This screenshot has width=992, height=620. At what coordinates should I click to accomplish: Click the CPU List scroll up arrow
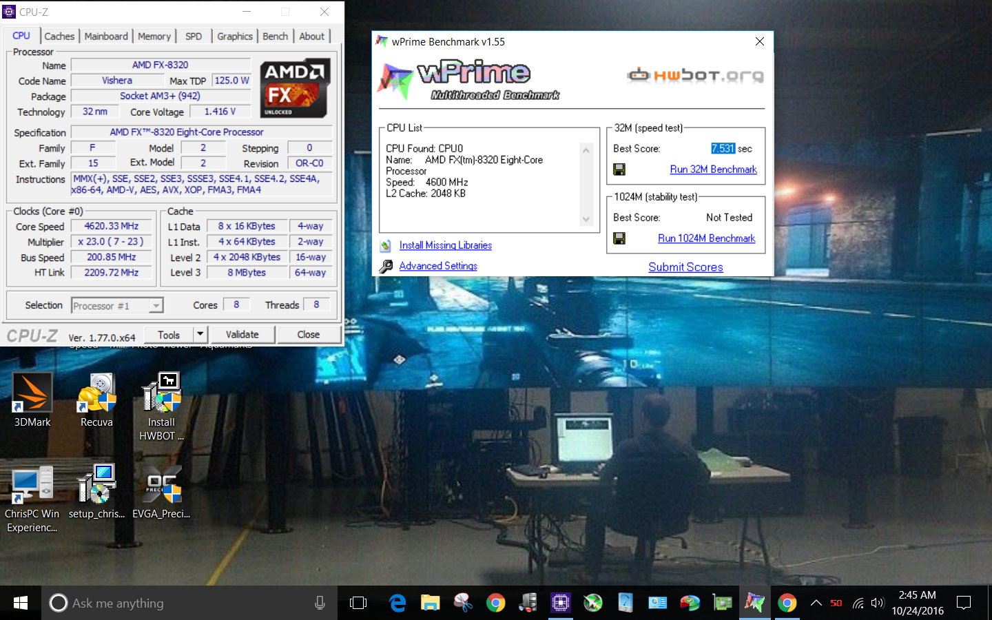(586, 150)
